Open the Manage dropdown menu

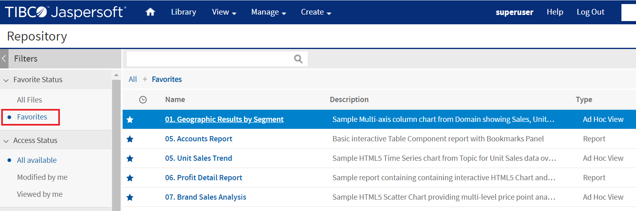pyautogui.click(x=269, y=12)
